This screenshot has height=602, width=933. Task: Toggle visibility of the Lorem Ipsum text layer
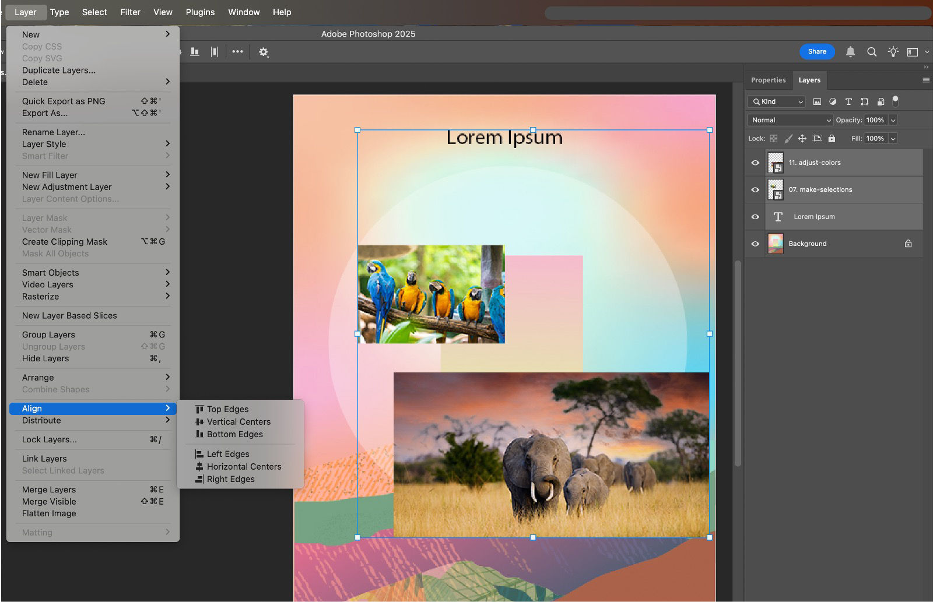755,216
